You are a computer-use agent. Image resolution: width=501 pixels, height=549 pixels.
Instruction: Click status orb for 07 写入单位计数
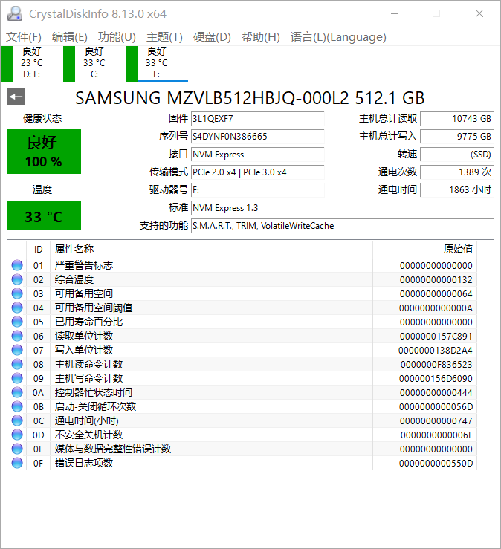pos(17,350)
